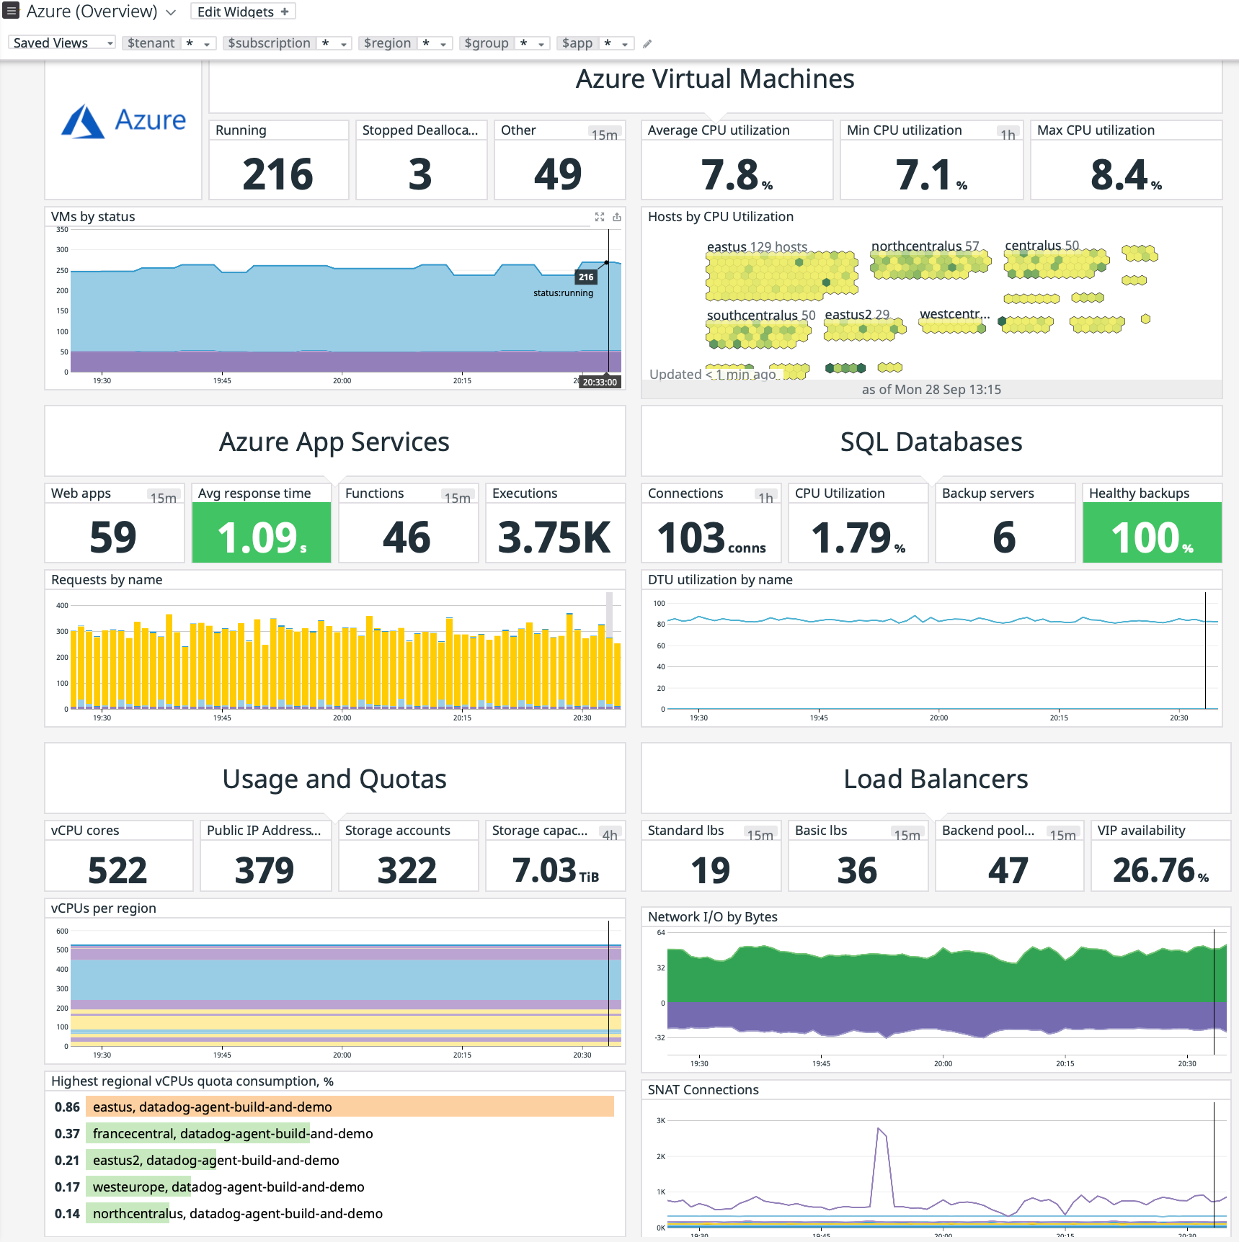
Task: Click the Azure logo image widget
Action: click(123, 122)
